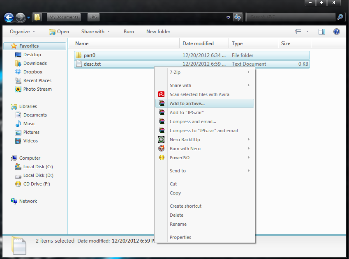Select Add to archive... menu entry

[x=187, y=103]
